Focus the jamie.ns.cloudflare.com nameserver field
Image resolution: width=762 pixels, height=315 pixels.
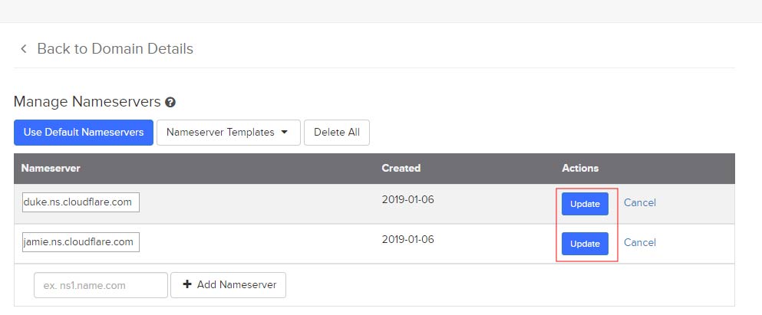(81, 242)
